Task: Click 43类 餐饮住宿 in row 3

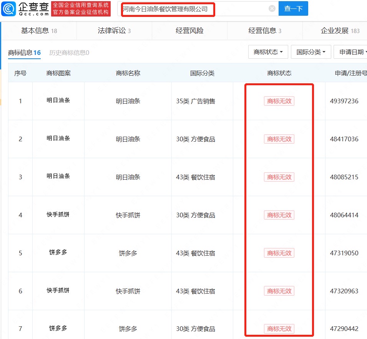Action: (x=196, y=177)
